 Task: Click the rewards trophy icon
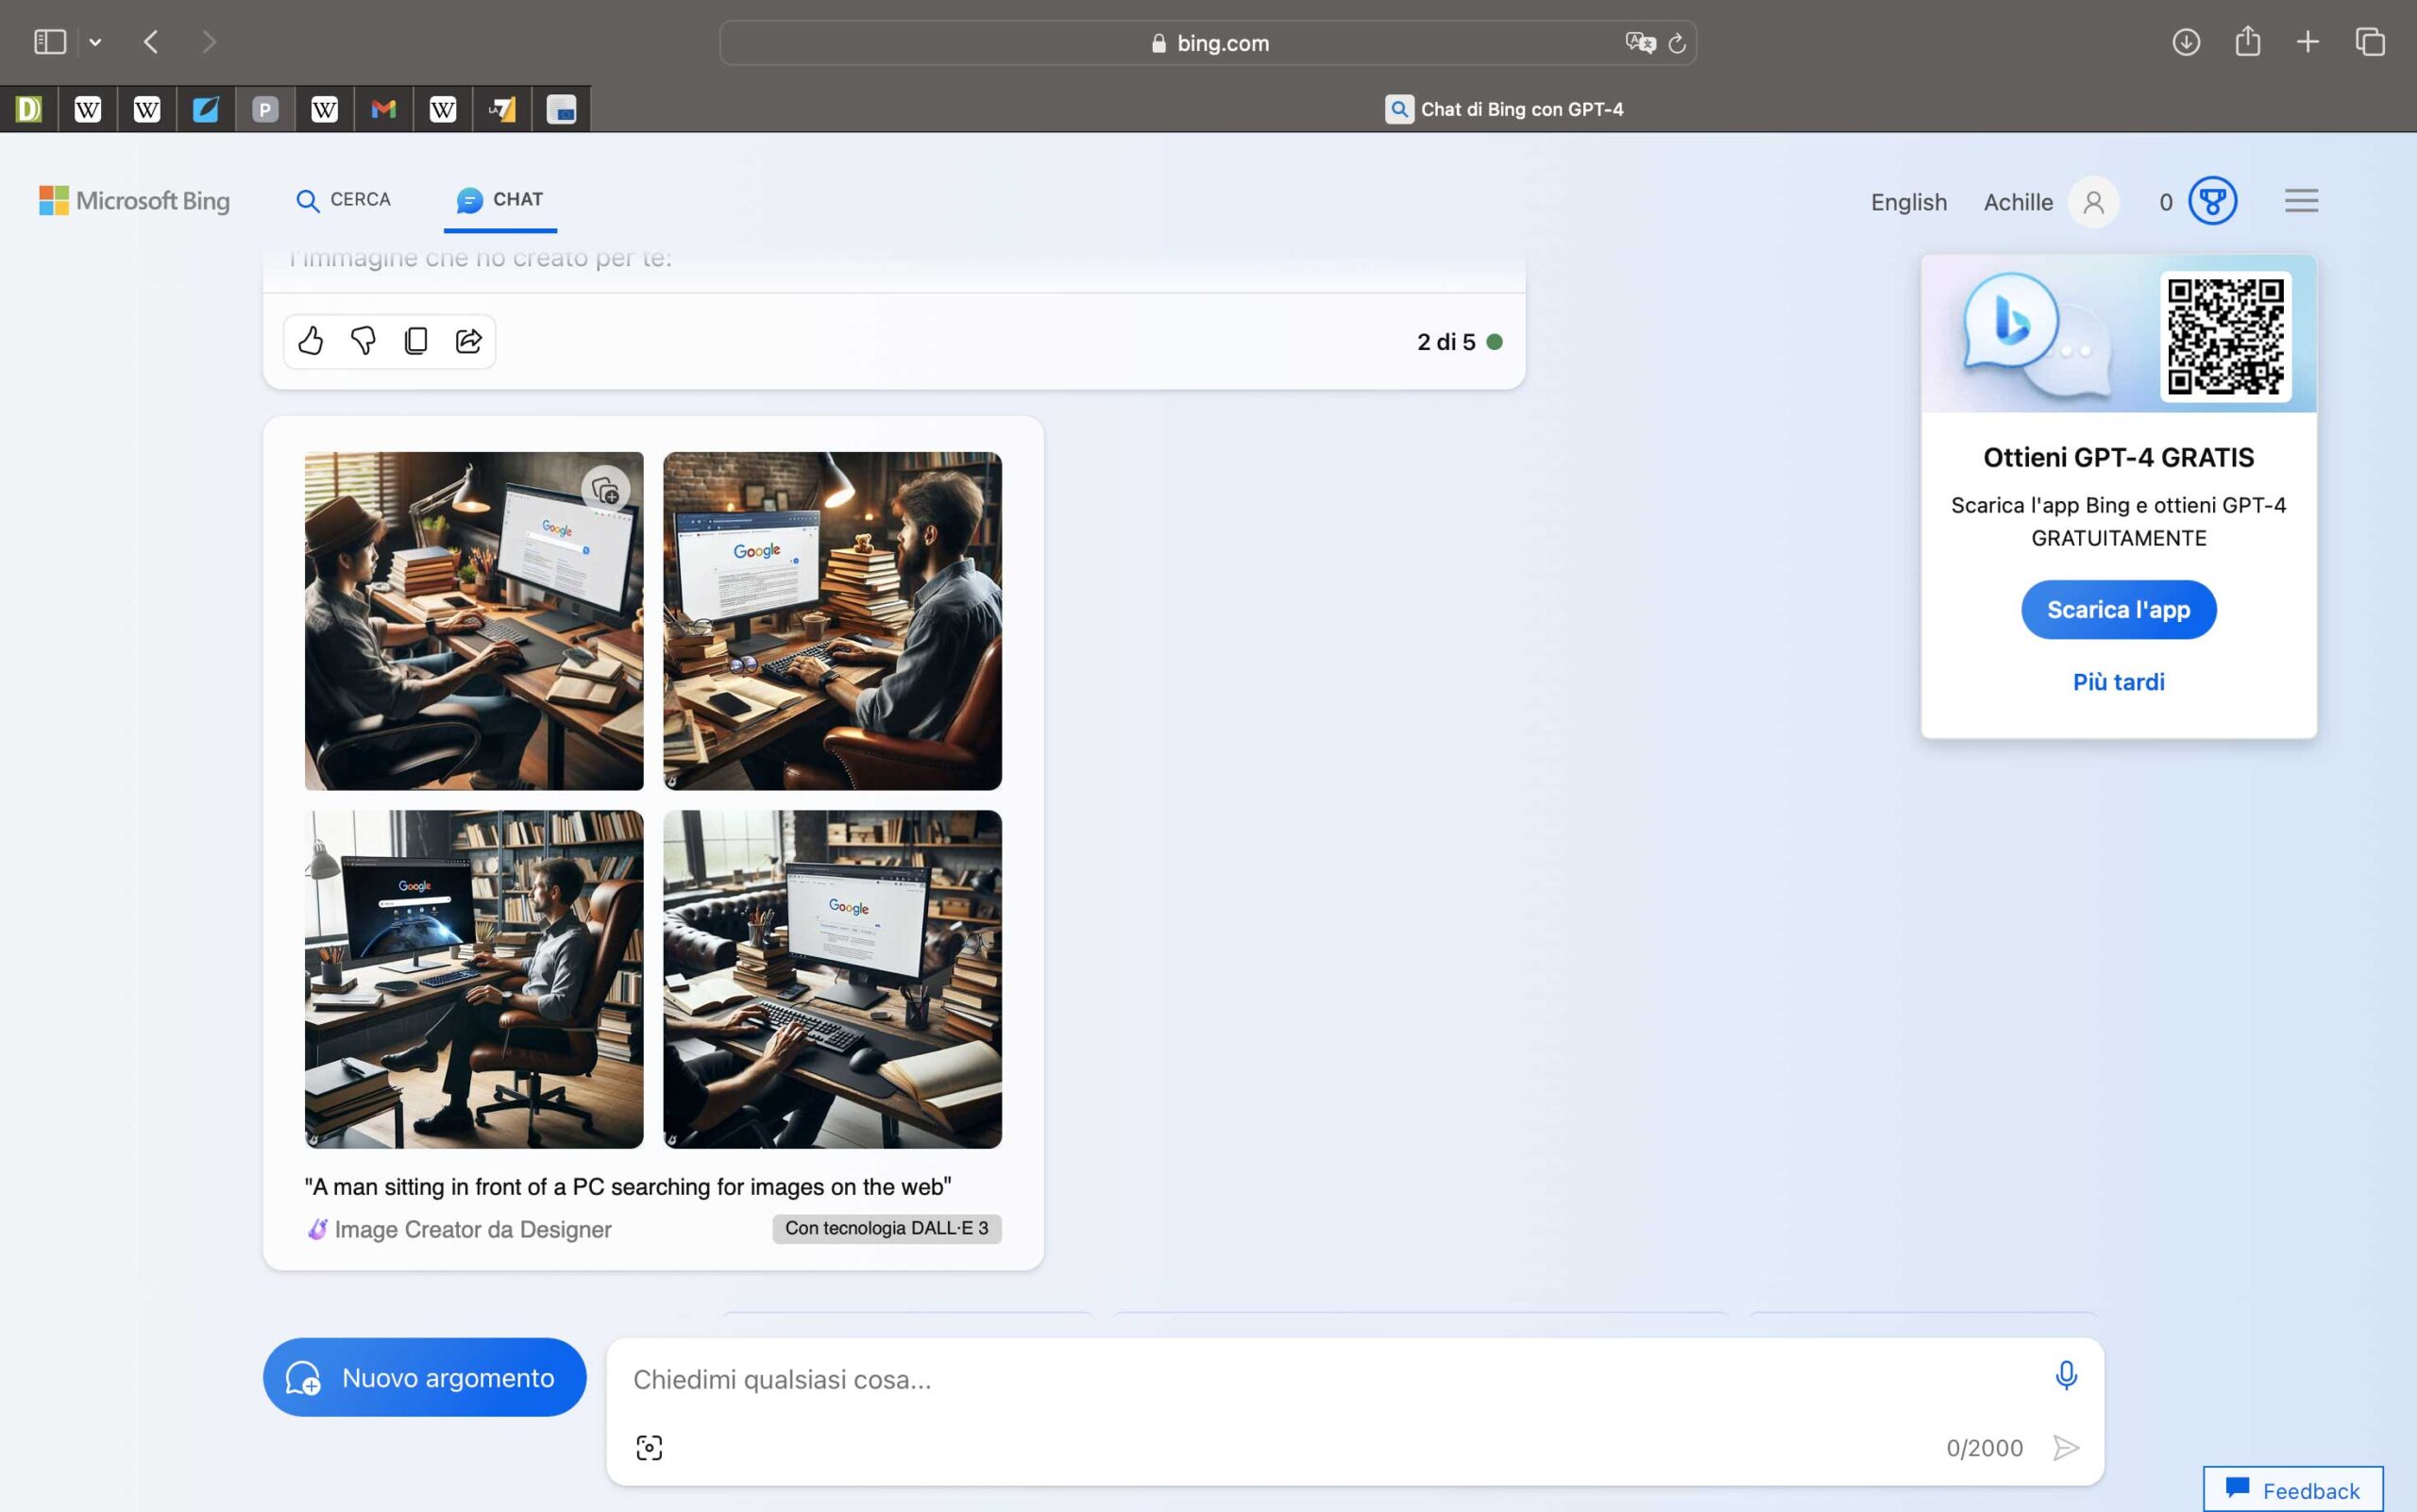click(x=2212, y=201)
